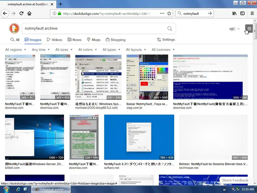Image resolution: width=257 pixels, height=193 pixels.
Task: Bookmark this page with the star
Action: click(x=169, y=14)
